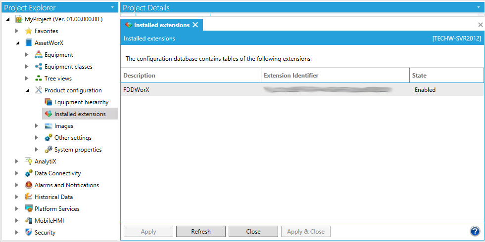Screen dimensions: 485x242
Task: Open help with the question mark icon
Action: [475, 231]
